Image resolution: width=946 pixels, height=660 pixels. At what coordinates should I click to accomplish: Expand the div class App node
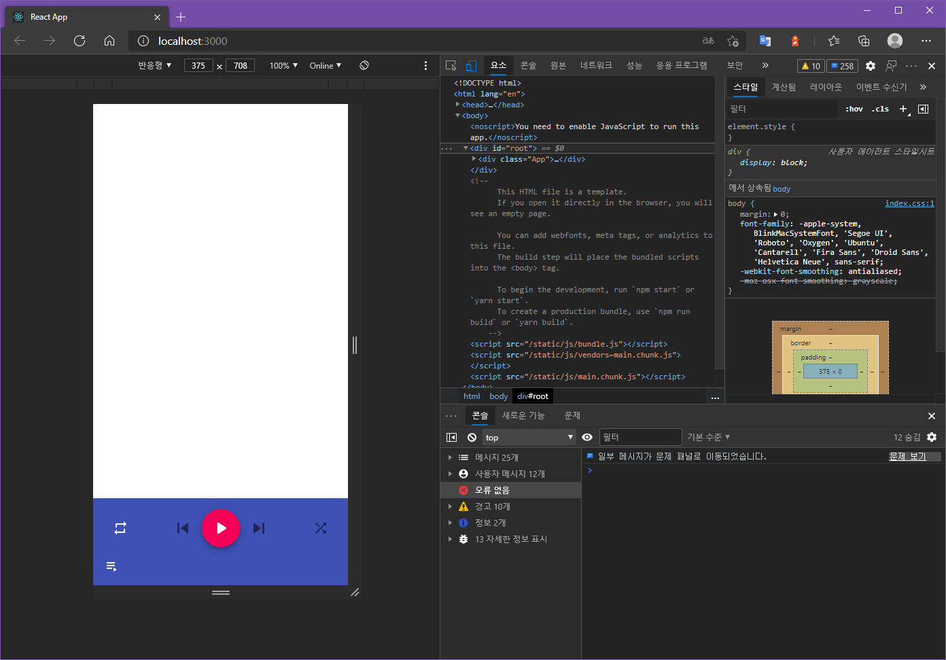[474, 159]
